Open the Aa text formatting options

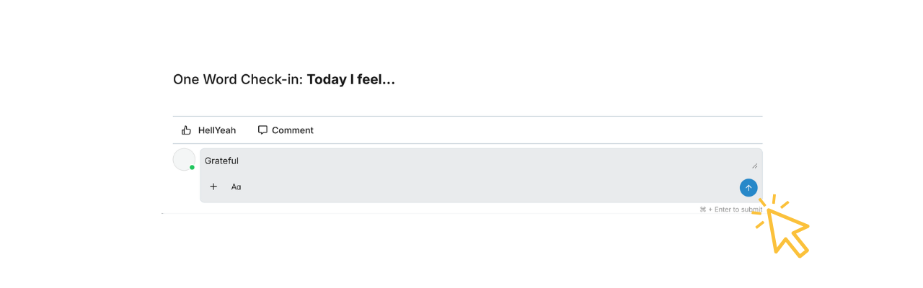tap(236, 187)
